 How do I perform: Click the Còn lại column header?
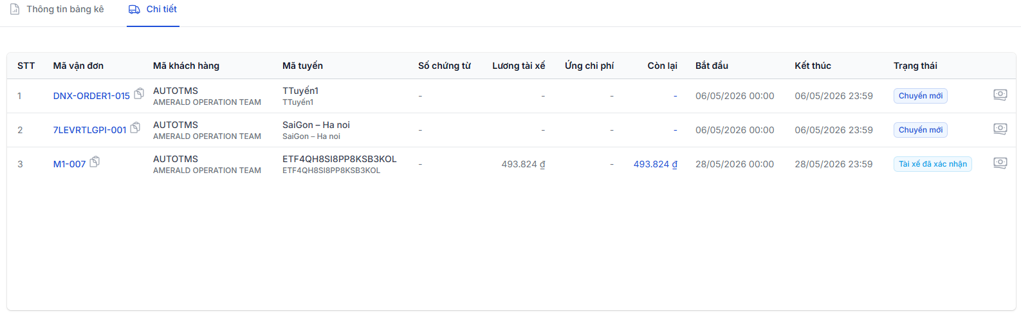662,66
